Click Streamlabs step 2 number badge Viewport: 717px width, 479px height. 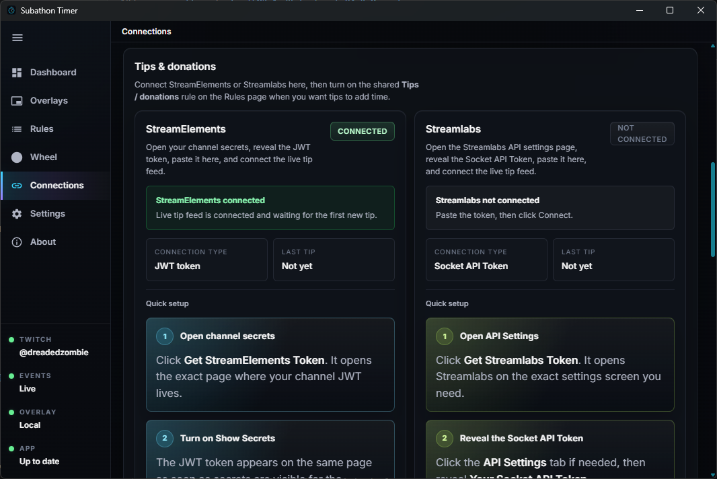445,438
